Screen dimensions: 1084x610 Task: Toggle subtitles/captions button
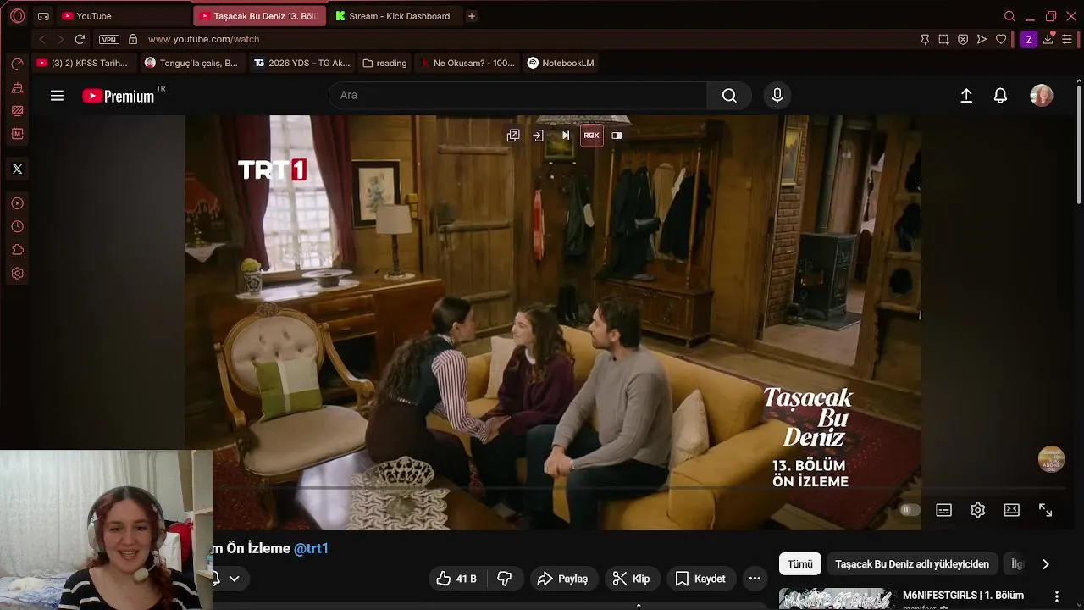point(943,510)
